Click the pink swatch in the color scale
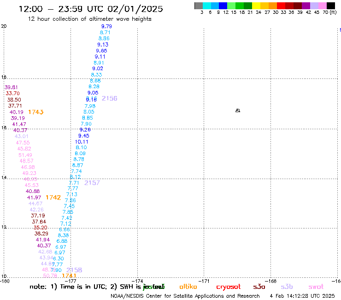Screen dimensions: 341x300 point(323,6)
